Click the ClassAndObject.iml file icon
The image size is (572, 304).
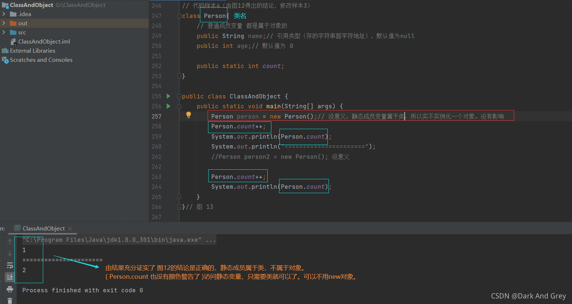pos(14,41)
